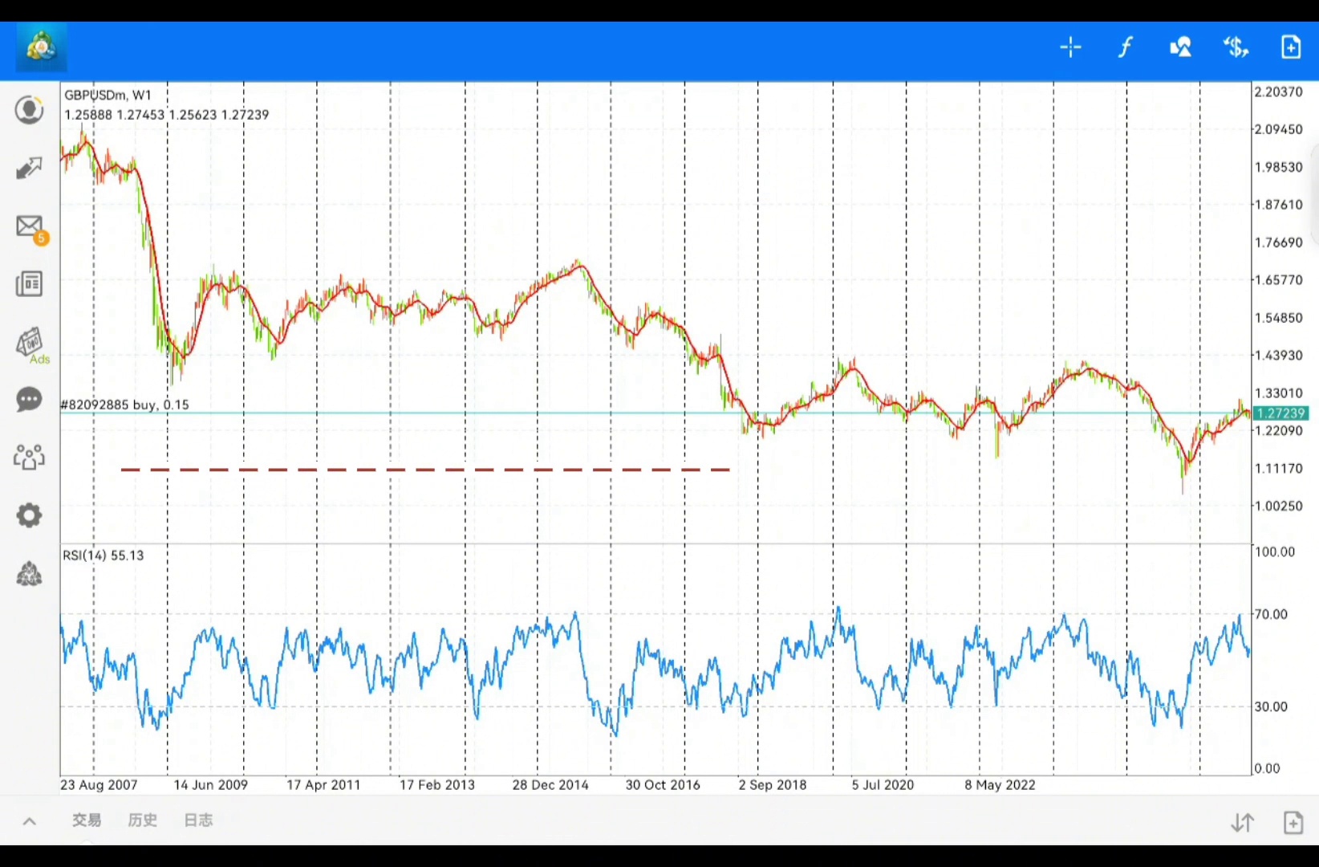Image resolution: width=1319 pixels, height=867 pixels.
Task: Select the #82092885 buy order line label
Action: [125, 405]
